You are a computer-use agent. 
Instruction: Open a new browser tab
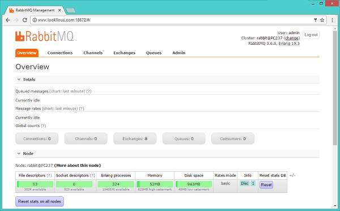point(71,10)
